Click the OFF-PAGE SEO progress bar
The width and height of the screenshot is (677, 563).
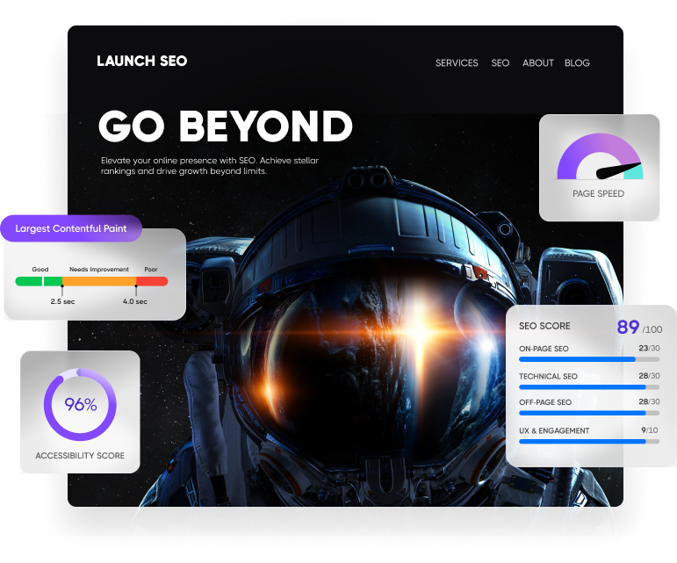[589, 413]
